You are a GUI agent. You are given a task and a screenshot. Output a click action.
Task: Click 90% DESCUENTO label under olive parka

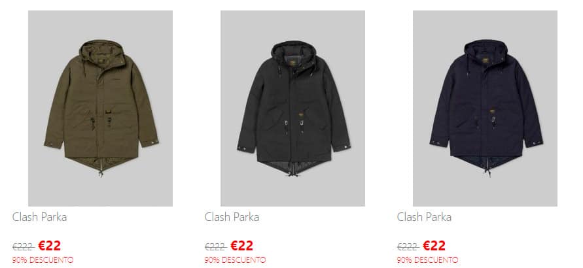click(43, 260)
